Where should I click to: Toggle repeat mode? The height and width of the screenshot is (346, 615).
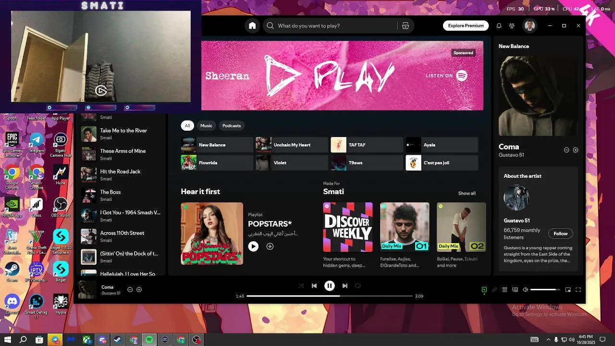tap(358, 286)
